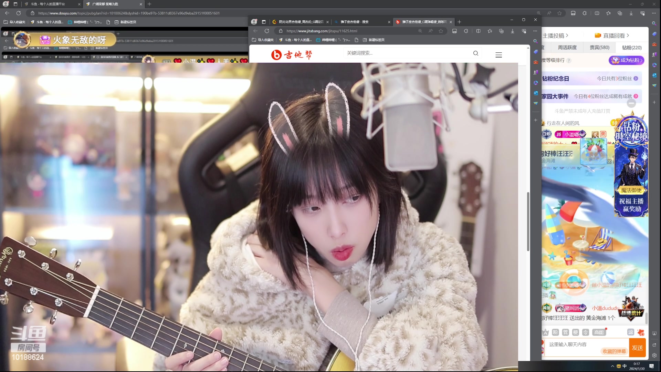Open the notification center in taskbar
661x372 pixels.
coord(652,366)
